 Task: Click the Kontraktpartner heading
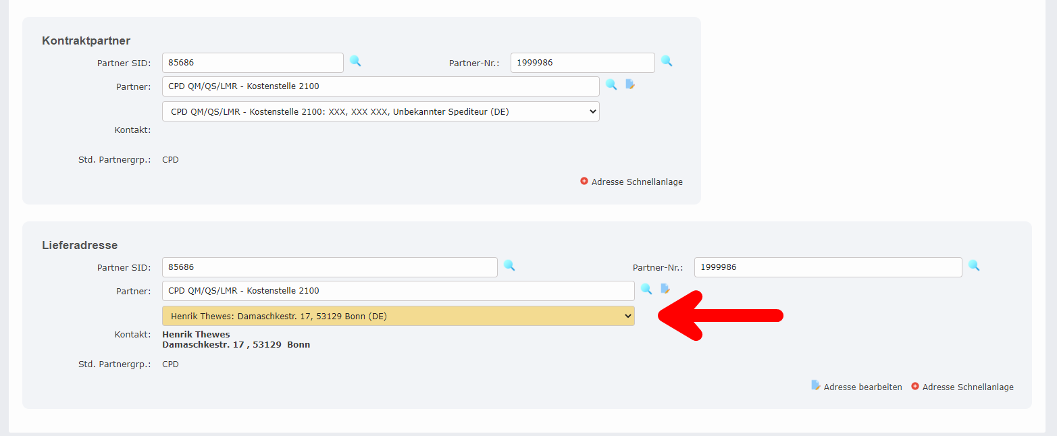coord(86,41)
